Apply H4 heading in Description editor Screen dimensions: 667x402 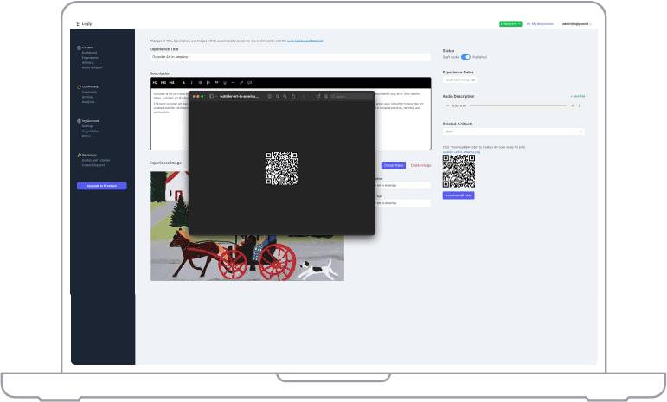click(171, 82)
